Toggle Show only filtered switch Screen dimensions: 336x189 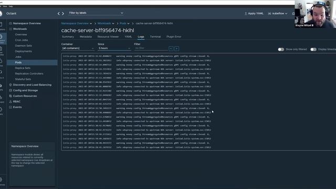pyautogui.click(x=281, y=49)
